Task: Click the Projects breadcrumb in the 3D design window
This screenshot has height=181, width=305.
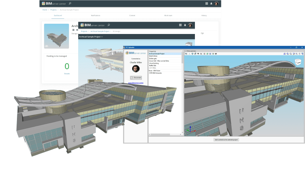Action: (x=84, y=31)
